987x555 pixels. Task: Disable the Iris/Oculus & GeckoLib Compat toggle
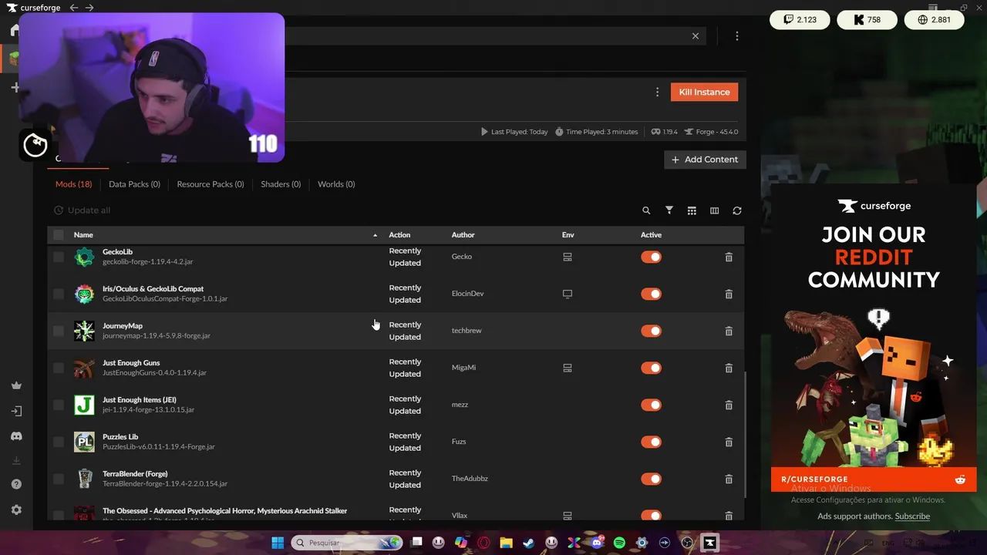651,294
